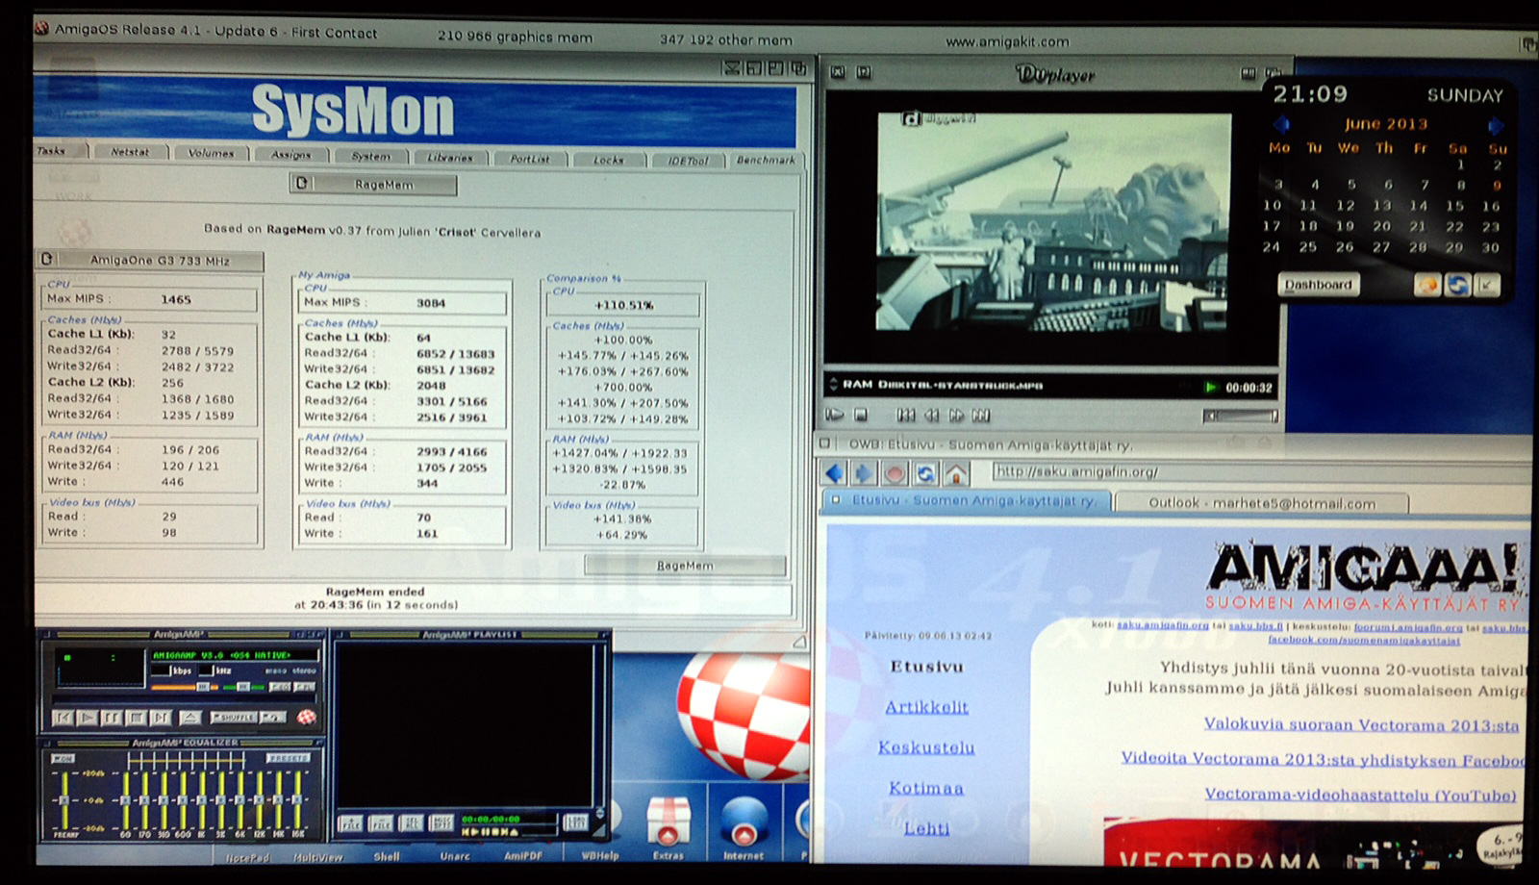Switch to SysMon System tab
This screenshot has width=1539, height=885.
pyautogui.click(x=371, y=156)
